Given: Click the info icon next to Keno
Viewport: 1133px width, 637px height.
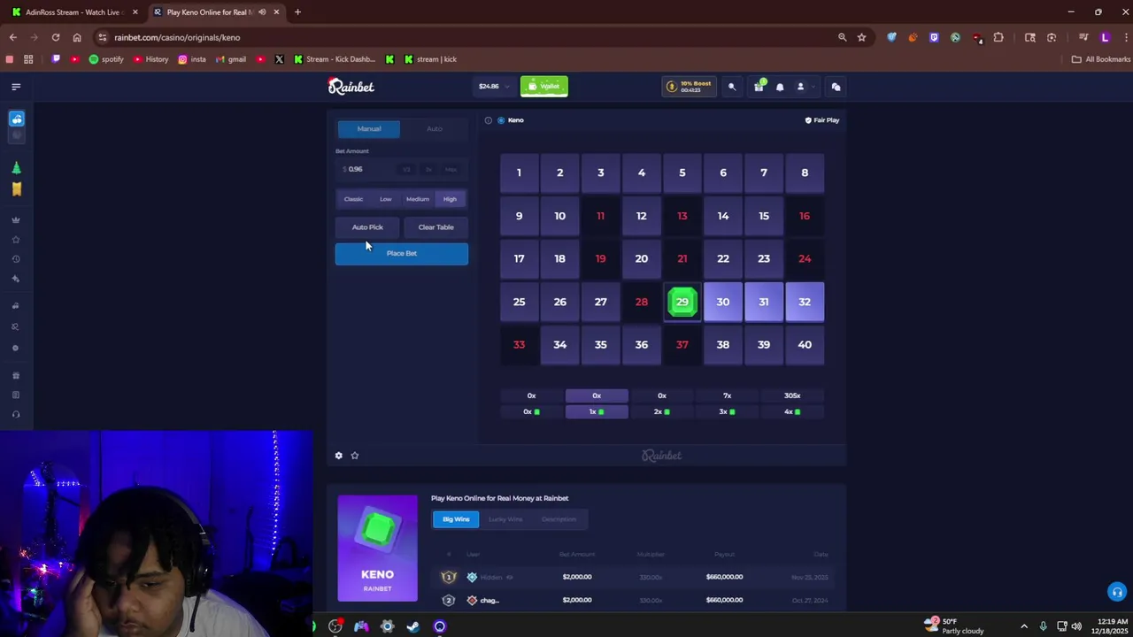Looking at the screenshot, I should 488,120.
